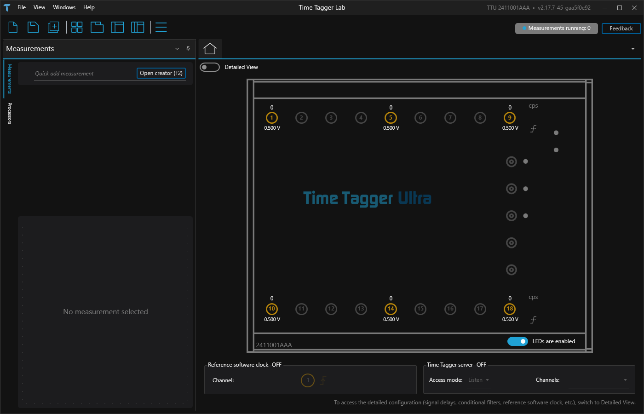Open the File menu
644x414 pixels.
click(x=22, y=7)
